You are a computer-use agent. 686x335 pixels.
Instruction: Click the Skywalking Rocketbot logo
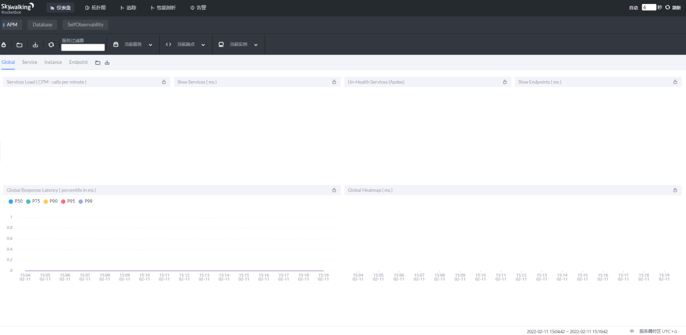(17, 8)
